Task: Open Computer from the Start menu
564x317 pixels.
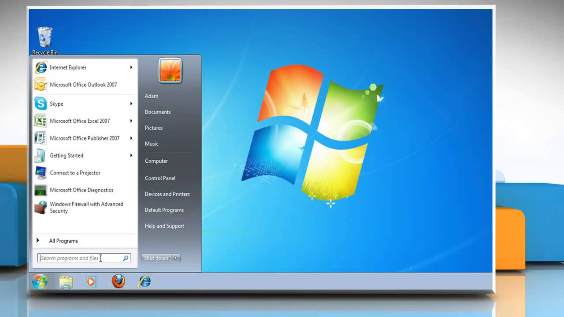Action: pos(156,161)
